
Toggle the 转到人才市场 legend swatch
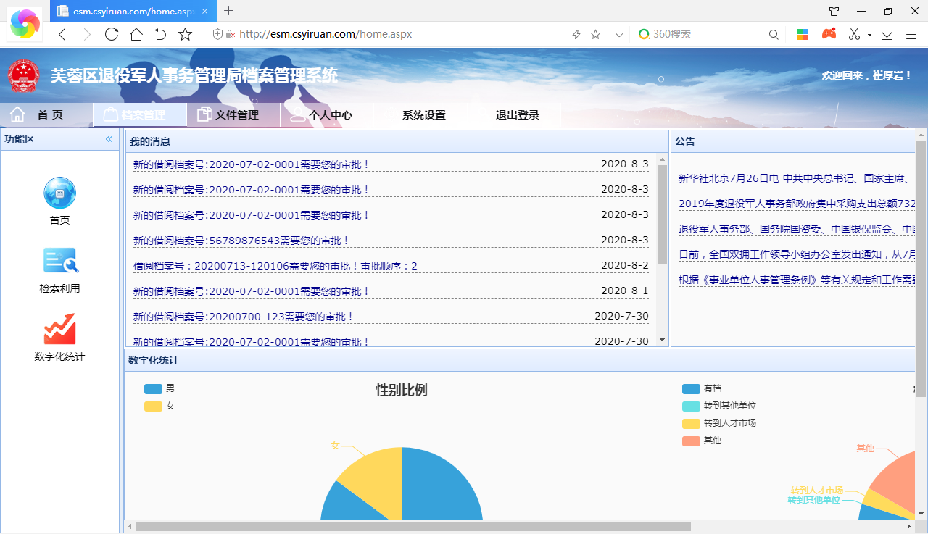pos(691,424)
